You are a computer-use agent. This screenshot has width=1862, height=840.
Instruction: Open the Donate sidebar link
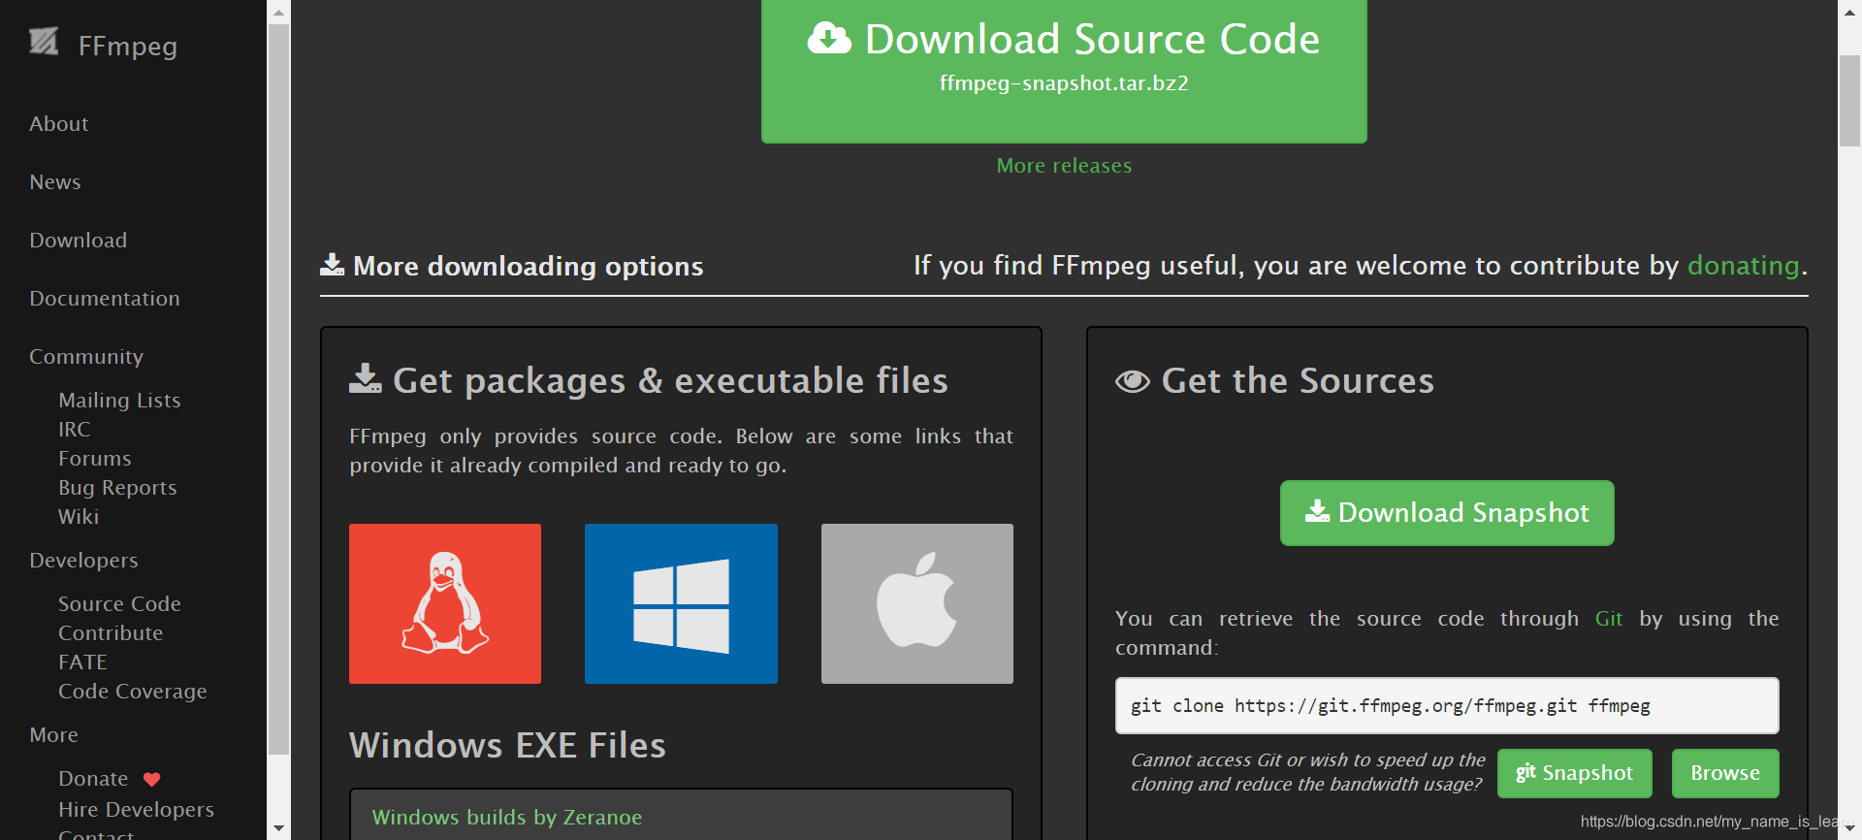point(93,779)
